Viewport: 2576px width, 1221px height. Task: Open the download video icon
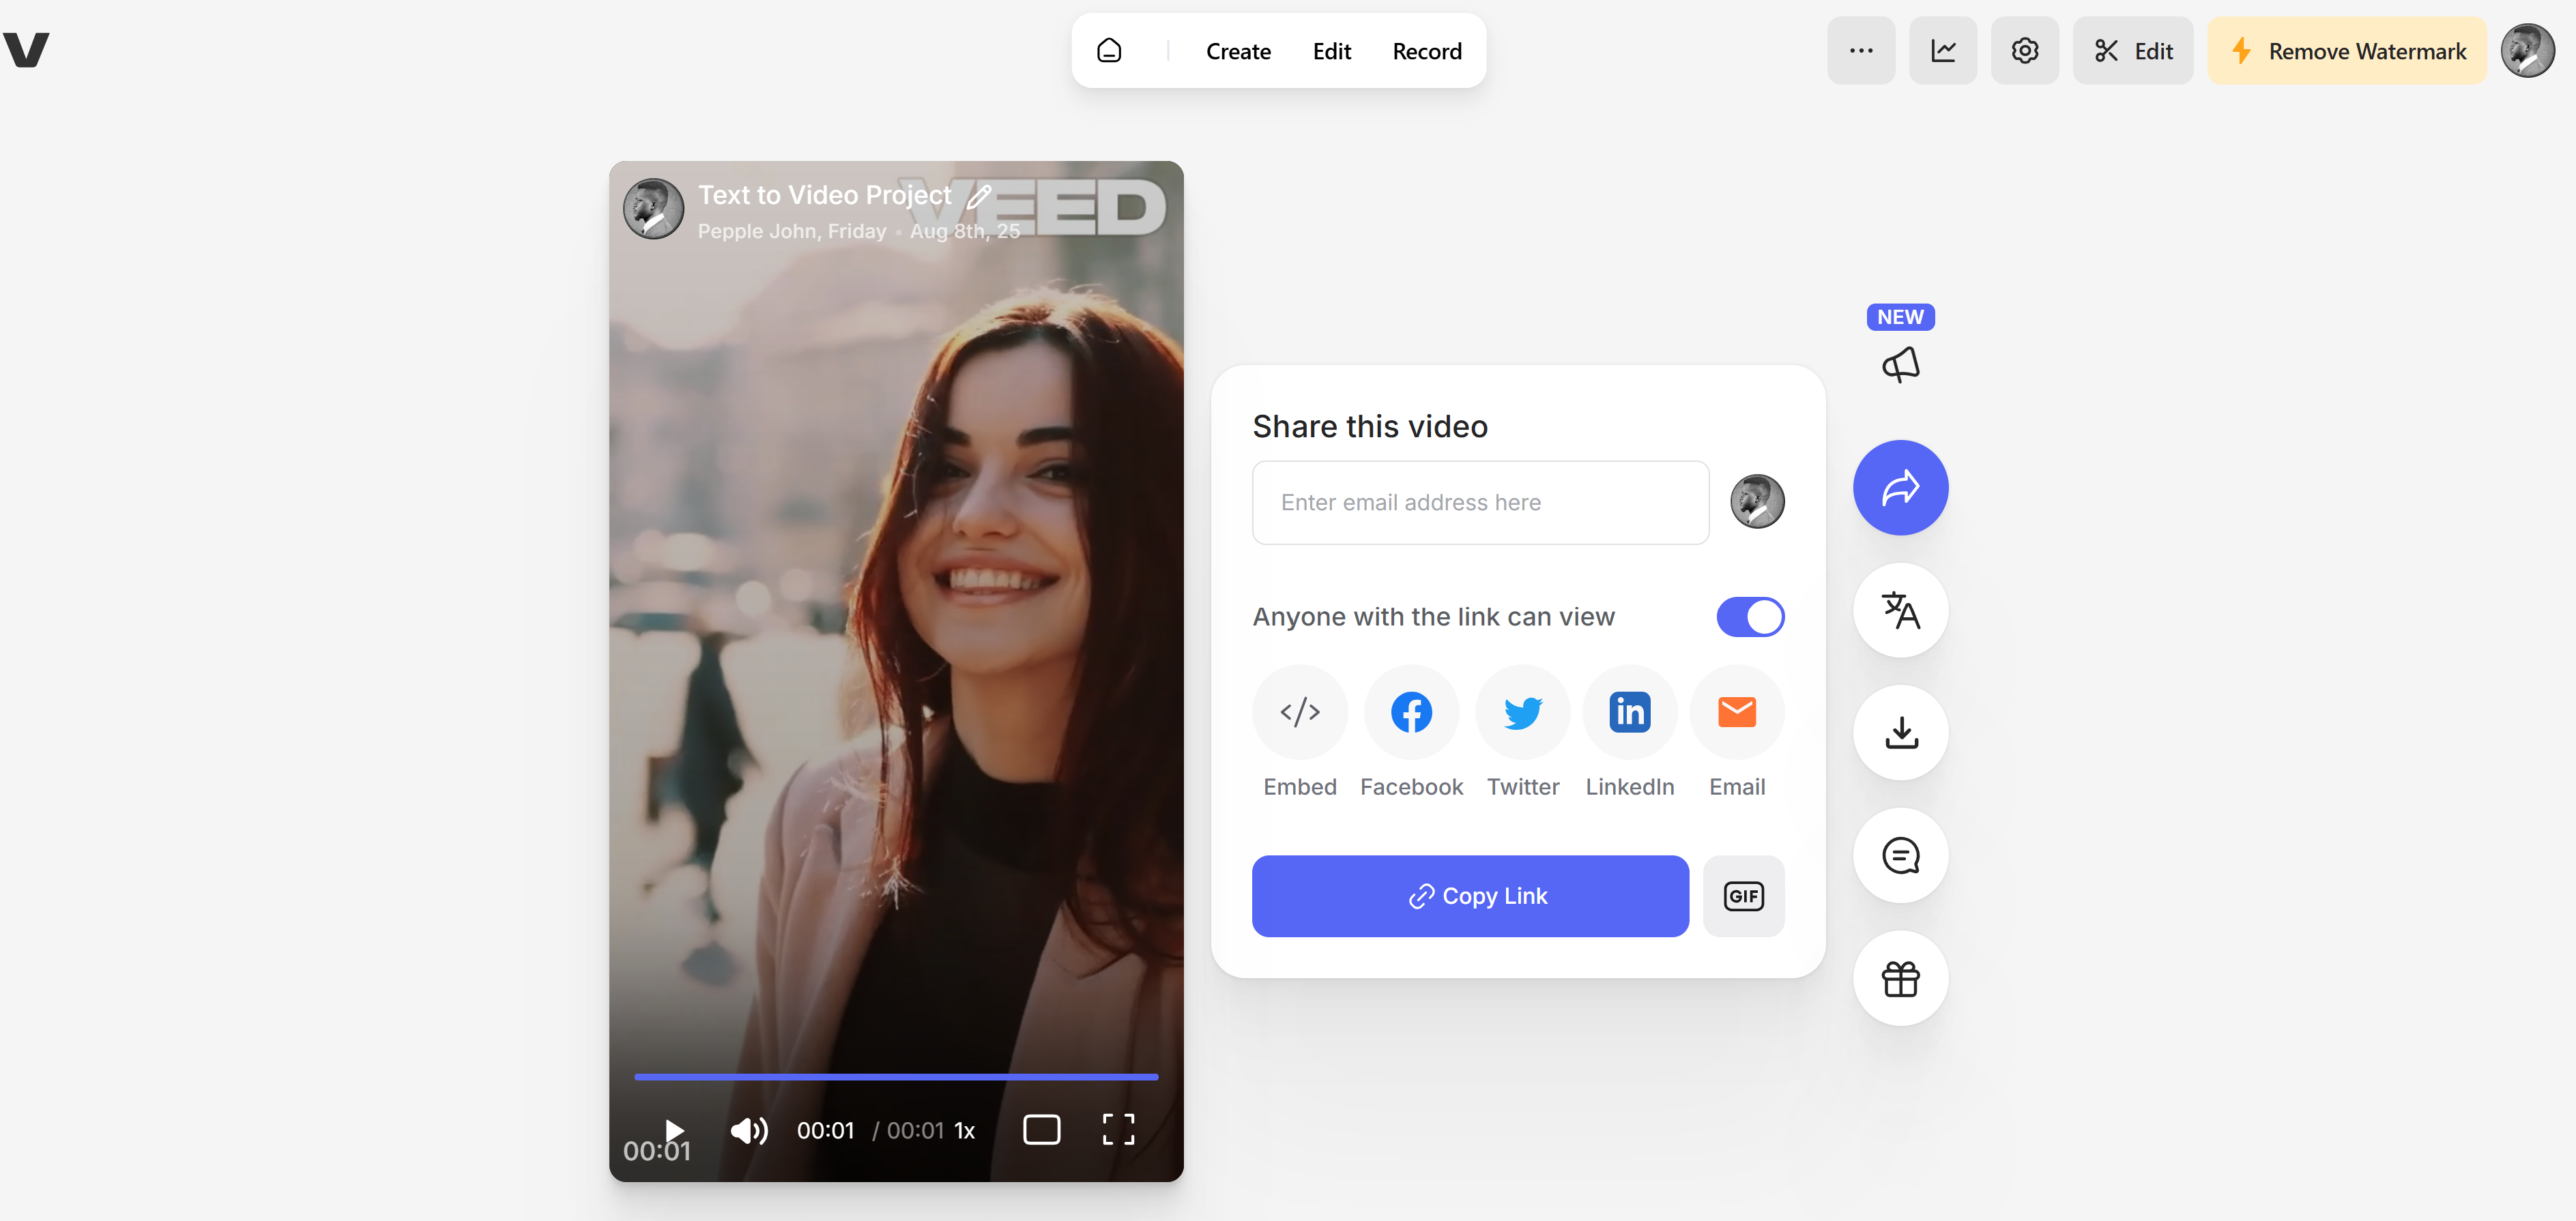tap(1900, 733)
